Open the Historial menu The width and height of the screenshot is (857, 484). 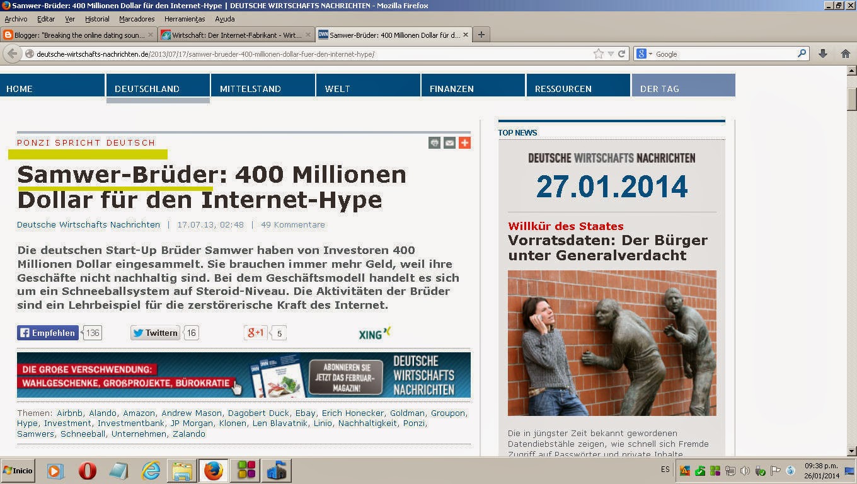point(97,19)
